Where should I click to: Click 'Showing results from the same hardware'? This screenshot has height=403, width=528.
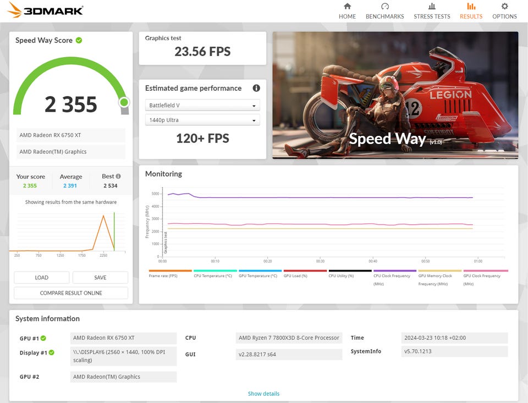[x=71, y=202]
